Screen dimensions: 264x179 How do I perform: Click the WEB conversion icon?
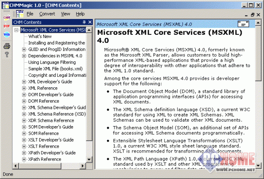[x=7, y=34]
